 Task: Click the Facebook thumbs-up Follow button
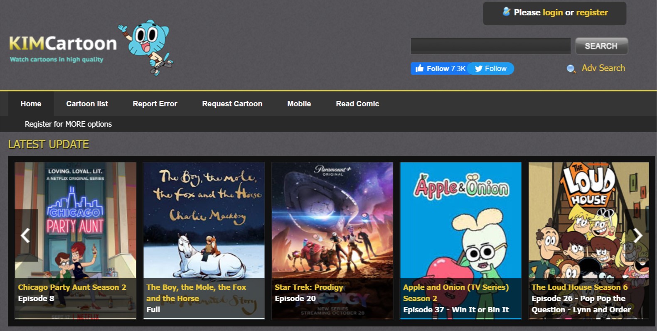pyautogui.click(x=440, y=69)
